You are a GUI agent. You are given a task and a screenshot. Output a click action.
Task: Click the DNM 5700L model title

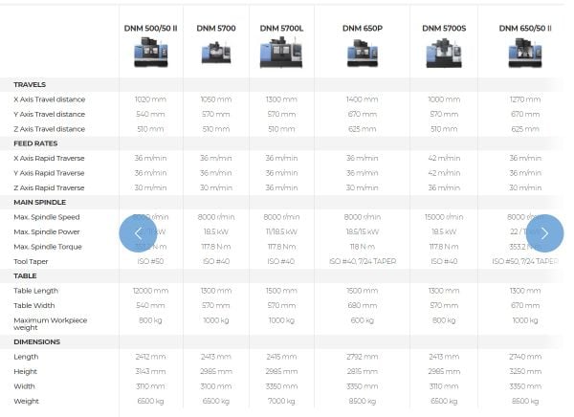click(281, 28)
